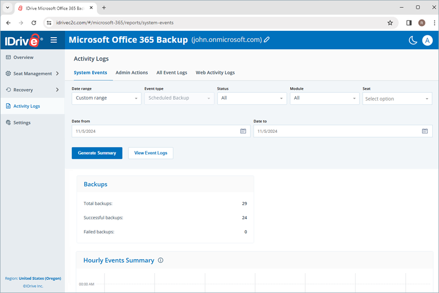Image resolution: width=439 pixels, height=293 pixels.
Task: Click the Generate Summary button
Action: click(97, 153)
